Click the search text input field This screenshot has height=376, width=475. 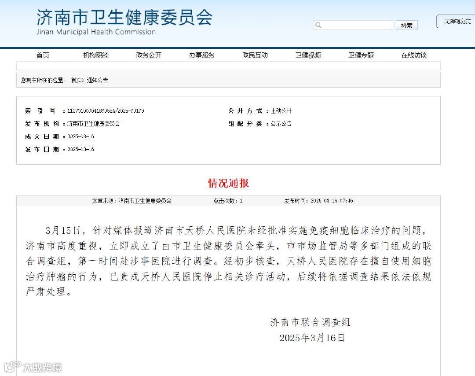click(353, 25)
